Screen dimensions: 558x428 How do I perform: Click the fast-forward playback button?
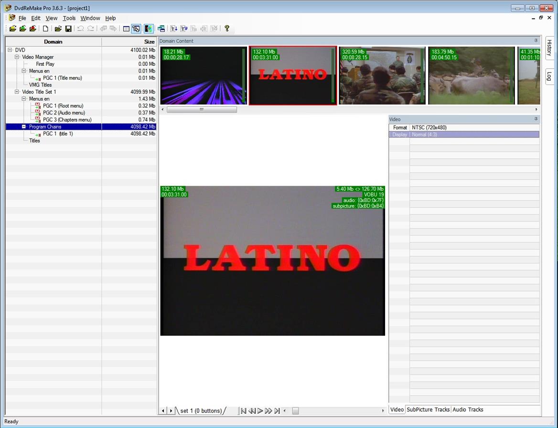[x=268, y=411]
